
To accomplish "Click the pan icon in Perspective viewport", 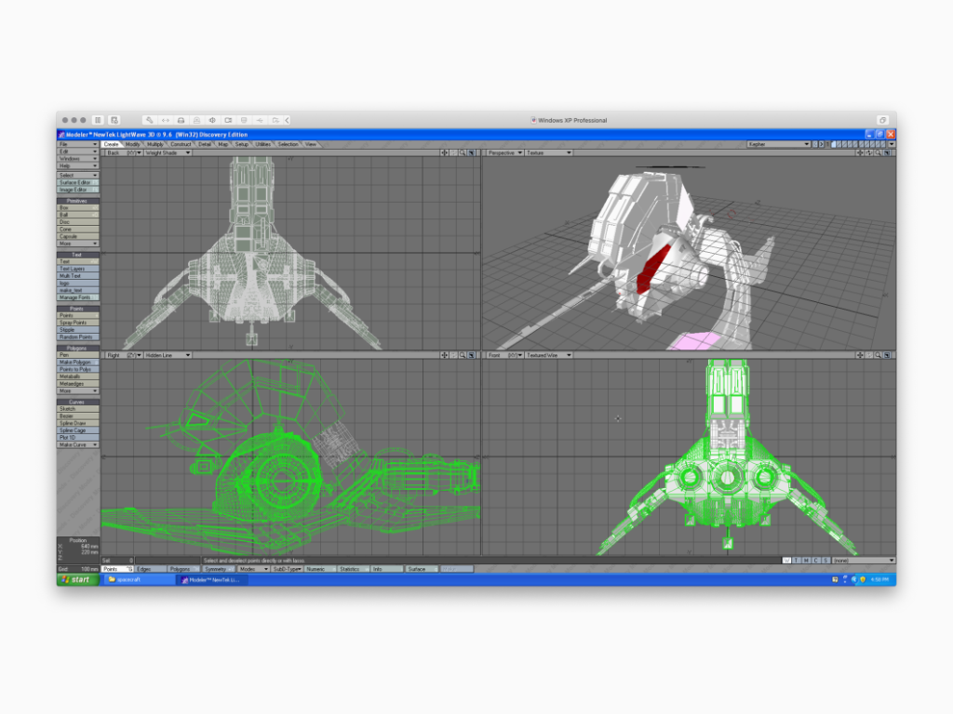I will [859, 153].
